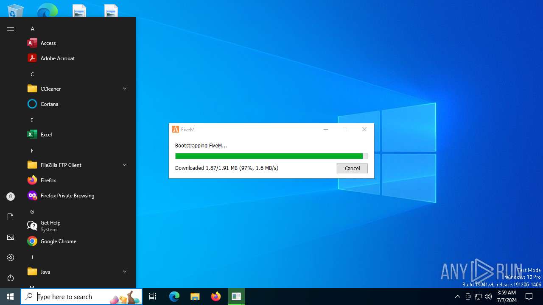Image resolution: width=543 pixels, height=305 pixels.
Task: Click the Bootstrapping FiveM status text
Action: pos(201,145)
